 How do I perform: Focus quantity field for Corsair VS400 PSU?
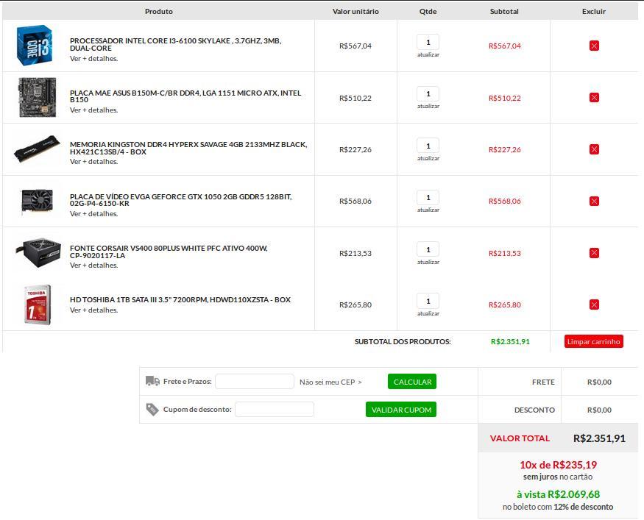tap(428, 249)
